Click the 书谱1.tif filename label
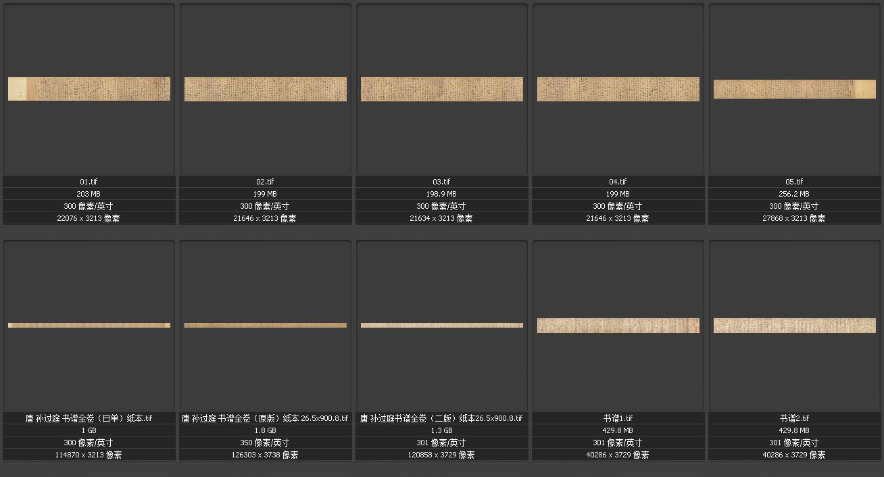The image size is (884, 477). pyautogui.click(x=618, y=418)
